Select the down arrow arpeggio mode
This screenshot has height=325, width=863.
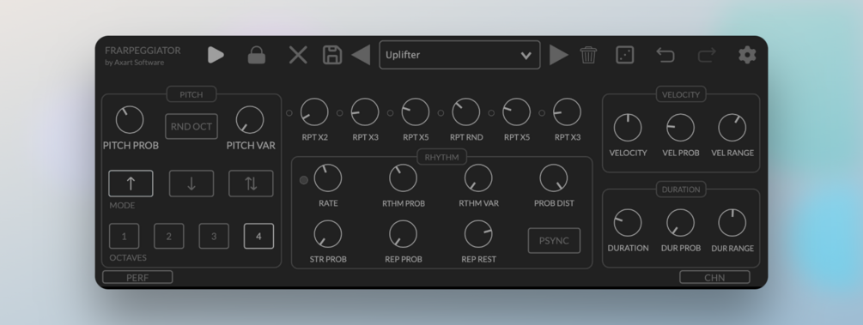click(191, 184)
